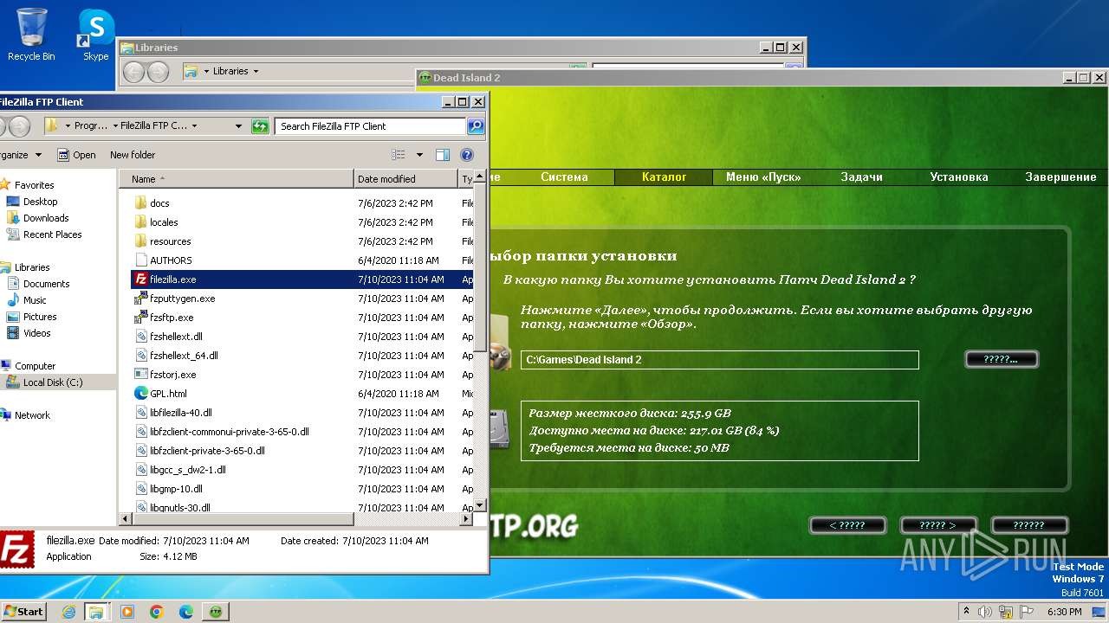
Task: Click the back button in the installer
Action: click(847, 525)
